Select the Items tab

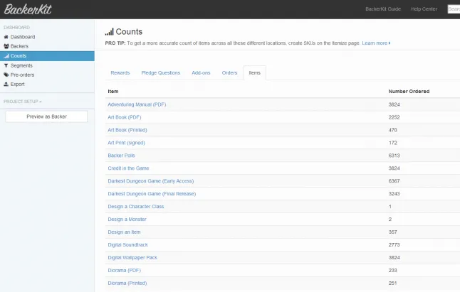(x=255, y=73)
